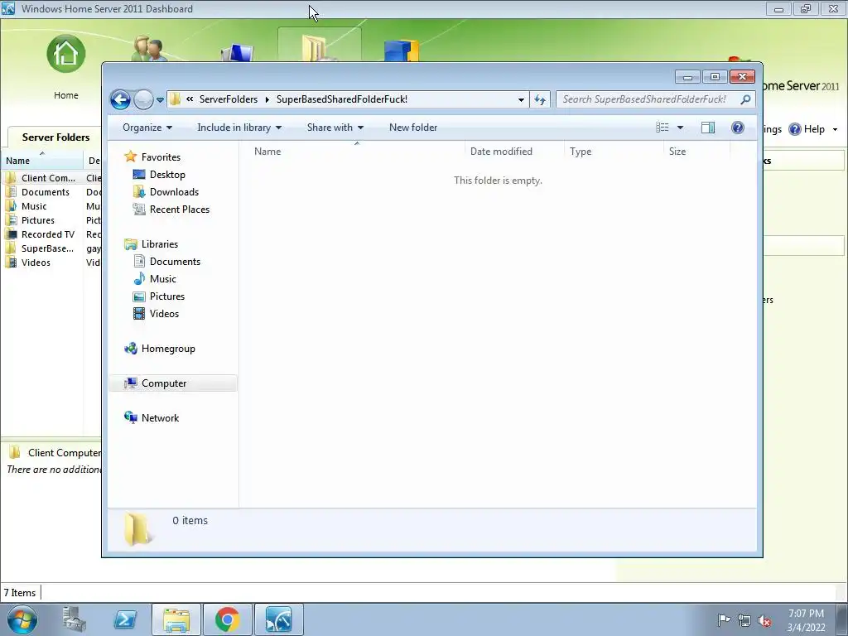Click the double chevron in address bar
848x636 pixels.
tap(190, 99)
